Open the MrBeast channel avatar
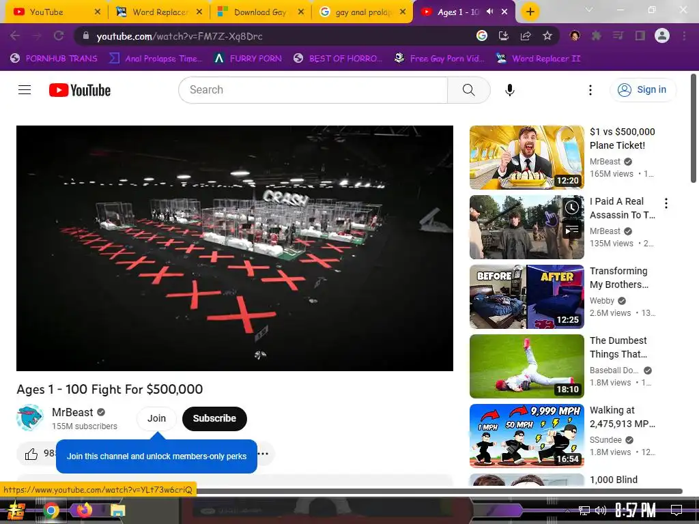 coord(30,418)
